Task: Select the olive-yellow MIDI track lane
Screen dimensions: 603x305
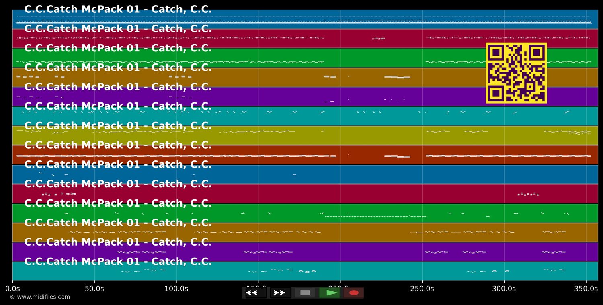Action: 305,135
